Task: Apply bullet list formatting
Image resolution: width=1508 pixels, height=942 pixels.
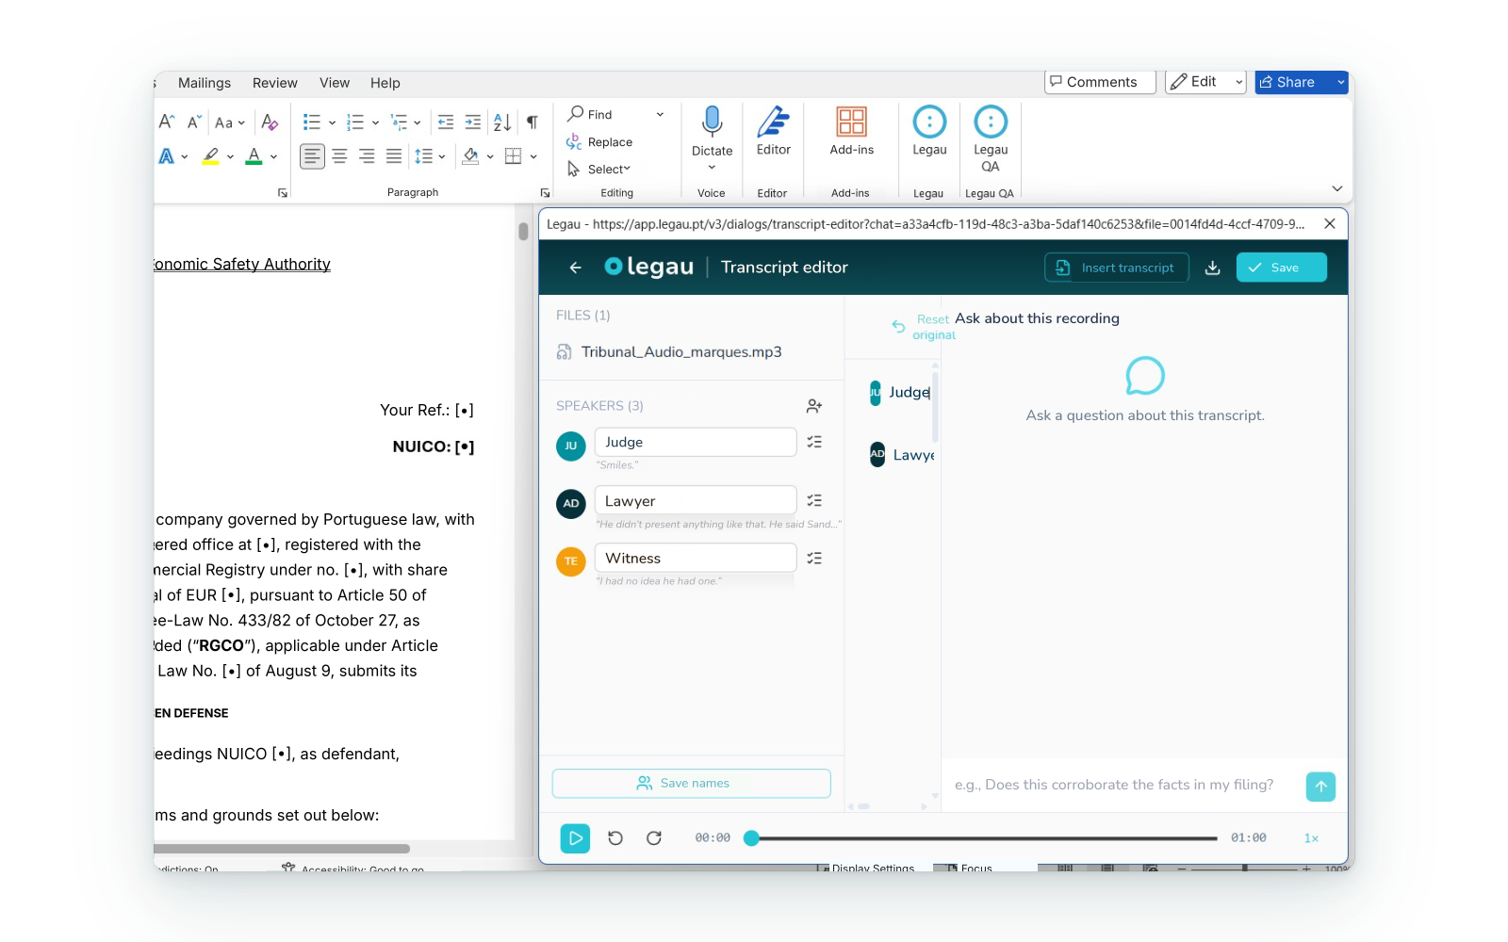Action: (312, 122)
